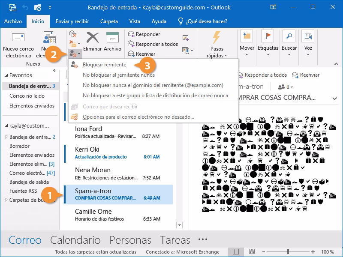The image size is (343, 257).
Task: Open the Carpeta ribbon tab
Action: click(x=109, y=21)
